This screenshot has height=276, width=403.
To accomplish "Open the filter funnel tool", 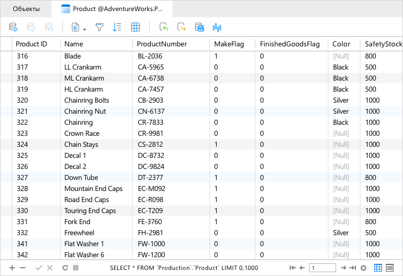I will click(100, 27).
